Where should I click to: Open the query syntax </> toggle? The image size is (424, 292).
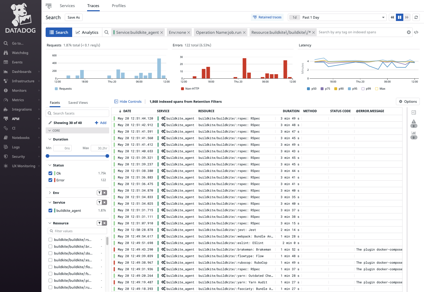tap(416, 32)
